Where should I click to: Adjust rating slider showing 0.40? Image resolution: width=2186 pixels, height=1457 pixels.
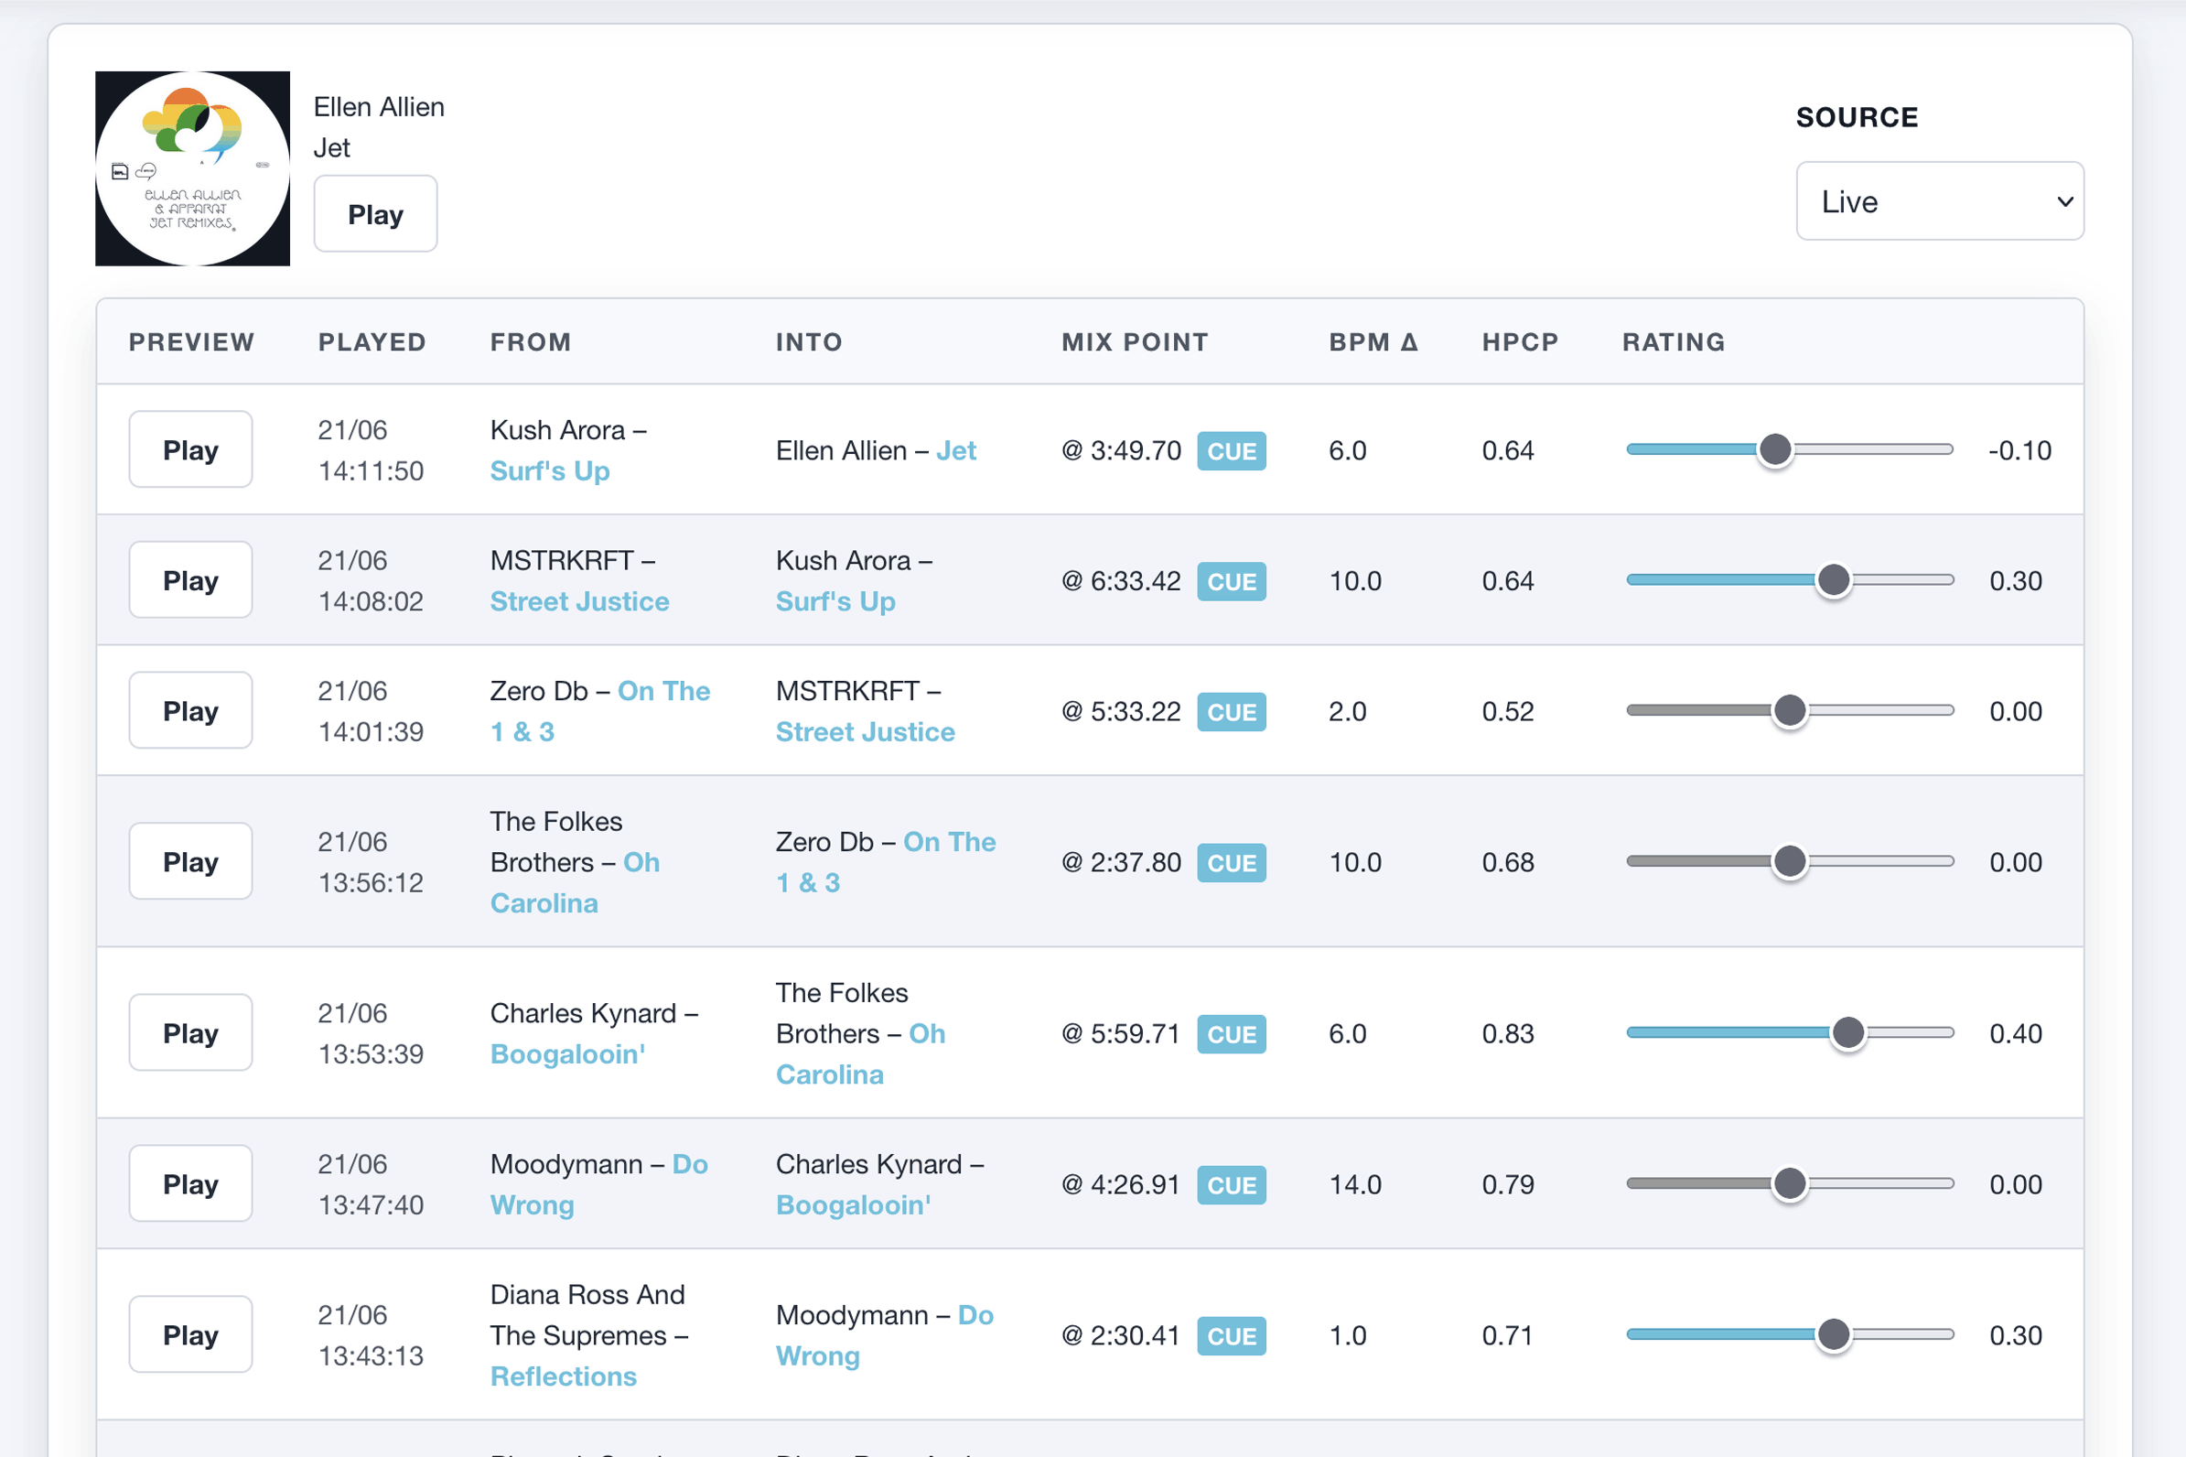click(x=1789, y=1032)
